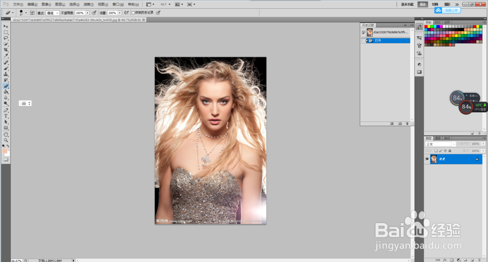Set history brush source for snapshot

click(x=363, y=32)
